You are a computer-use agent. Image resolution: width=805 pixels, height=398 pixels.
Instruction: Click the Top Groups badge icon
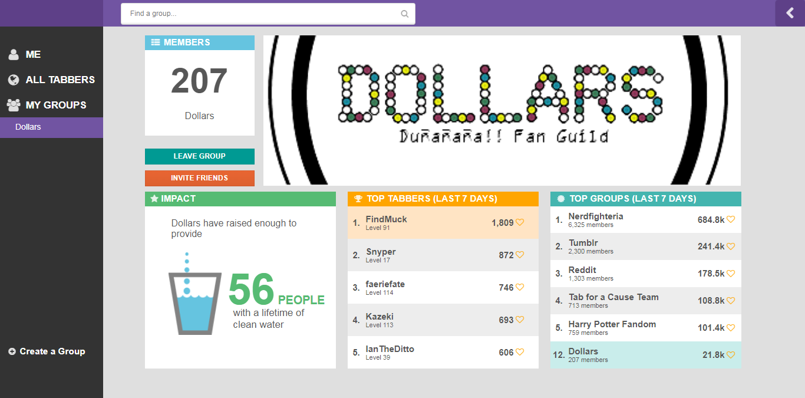coord(560,199)
